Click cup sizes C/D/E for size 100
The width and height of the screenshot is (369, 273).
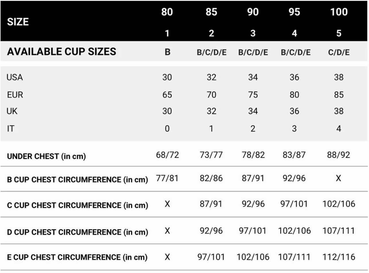point(339,52)
